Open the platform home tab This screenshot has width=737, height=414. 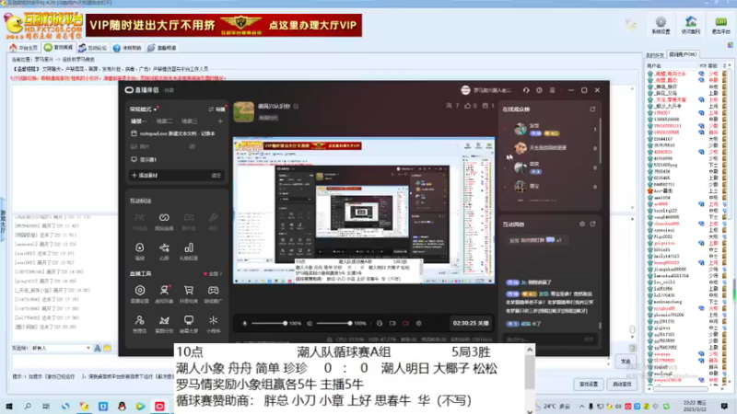[x=24, y=48]
